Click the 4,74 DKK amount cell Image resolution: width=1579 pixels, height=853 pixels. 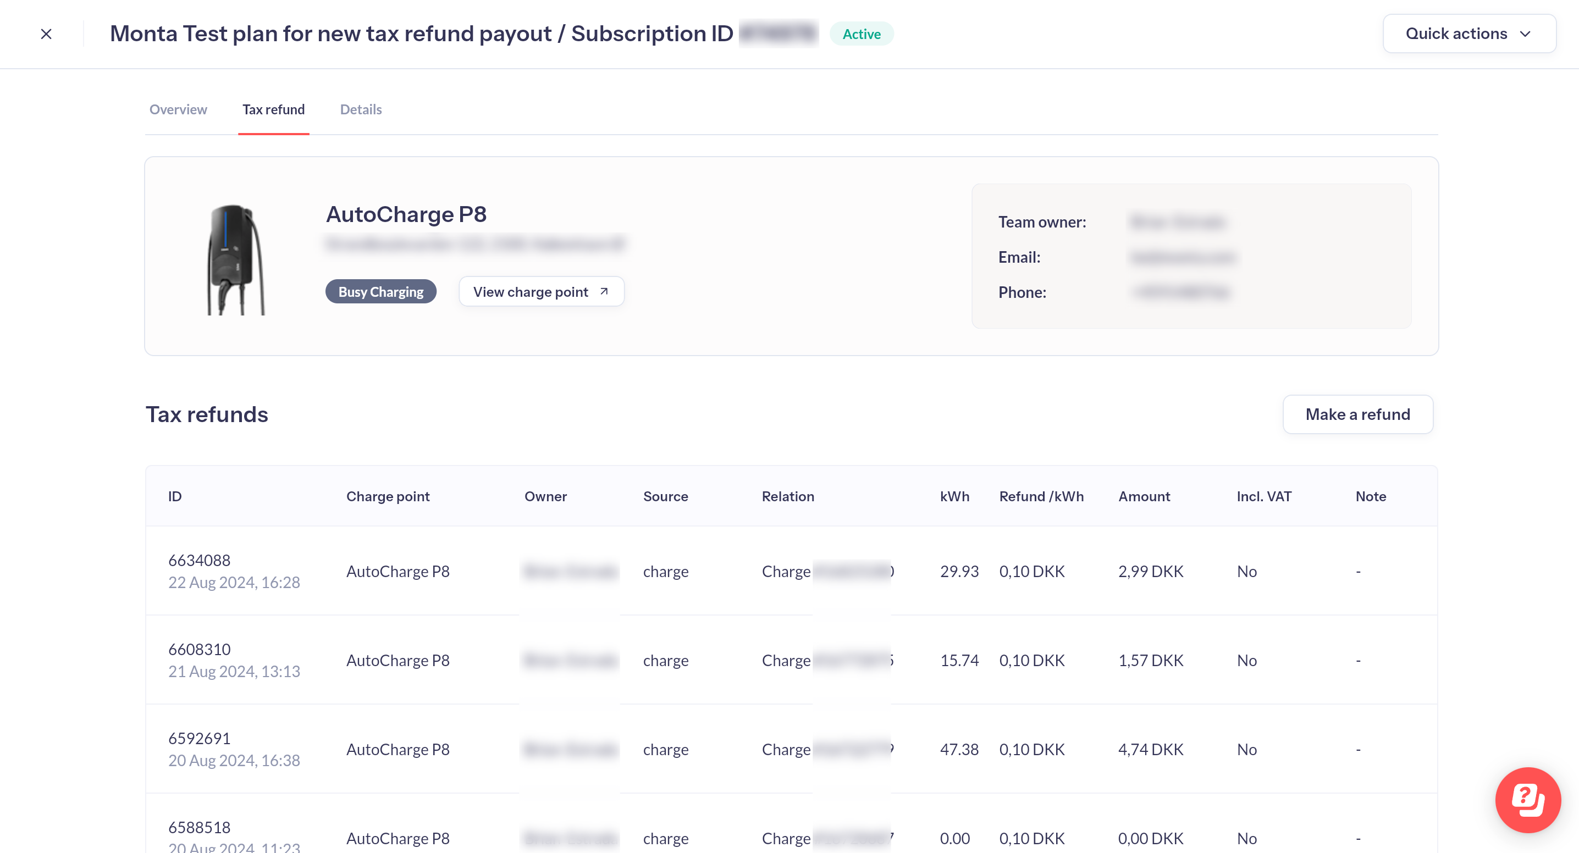[1150, 750]
